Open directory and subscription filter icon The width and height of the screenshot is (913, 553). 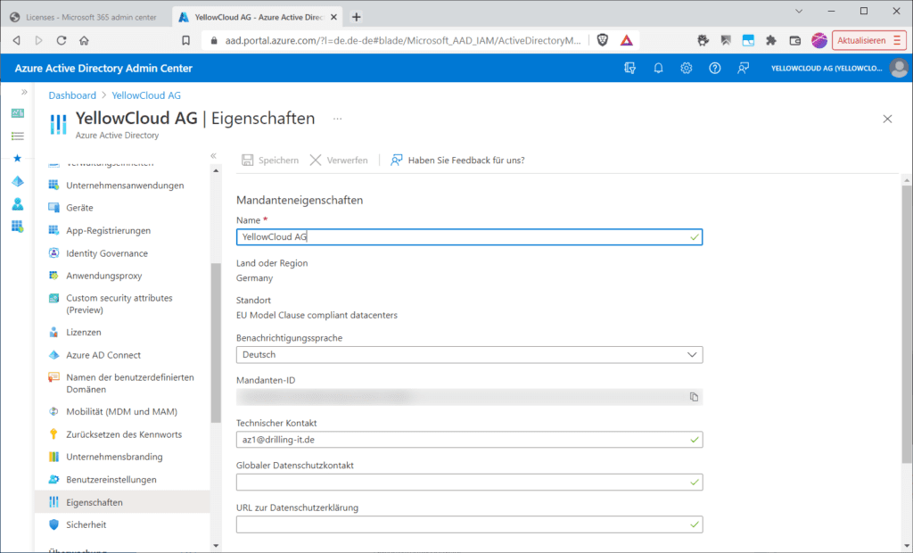point(630,68)
